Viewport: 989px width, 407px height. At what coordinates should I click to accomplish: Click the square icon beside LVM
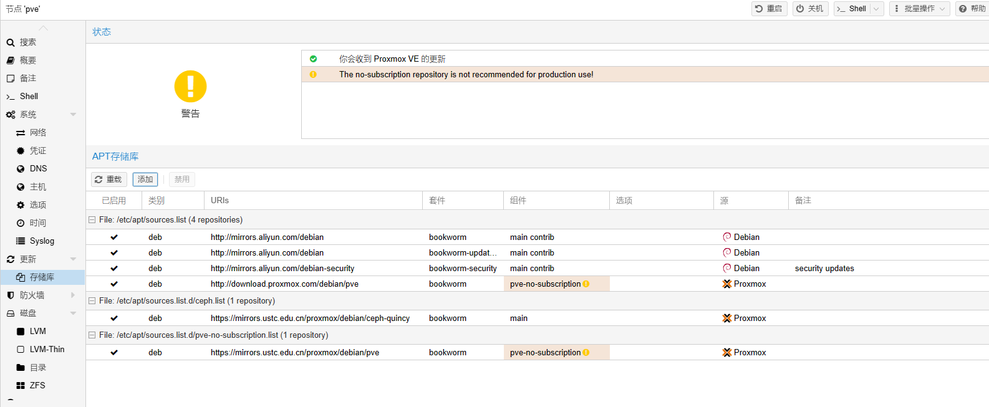tap(21, 332)
